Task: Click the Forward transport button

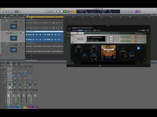Action: (x=58, y=11)
